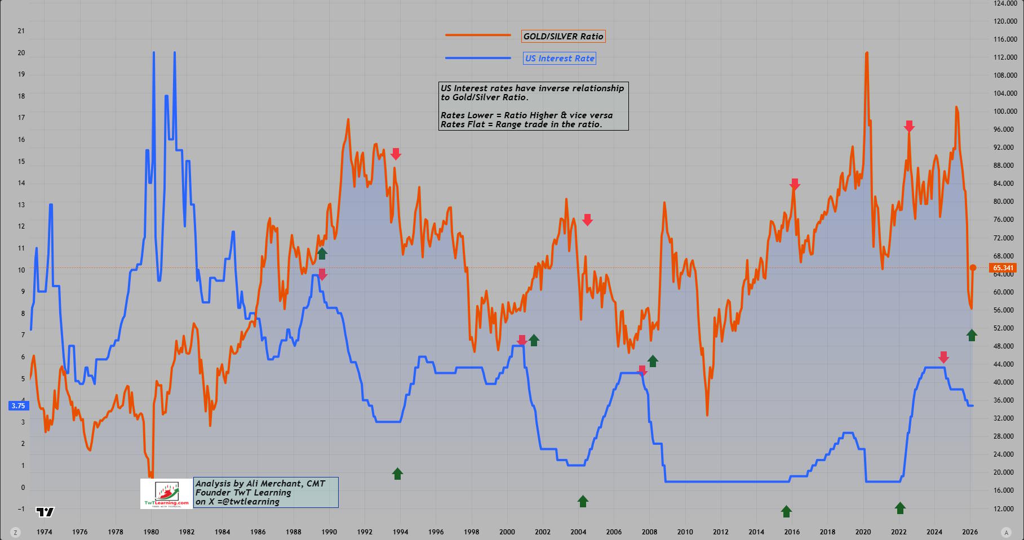The image size is (1024, 540).
Task: Click the US Interest Rate legend label
Action: (x=560, y=58)
